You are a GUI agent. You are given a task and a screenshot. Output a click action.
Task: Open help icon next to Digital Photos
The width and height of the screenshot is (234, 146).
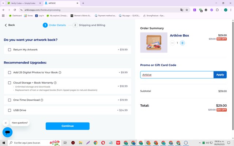point(60,73)
